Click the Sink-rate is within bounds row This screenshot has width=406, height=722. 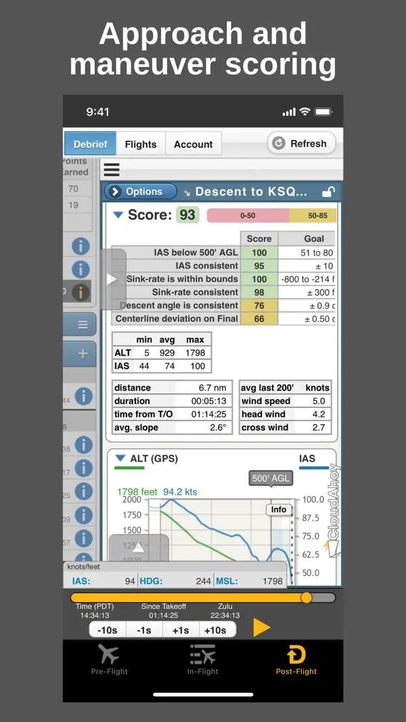[223, 279]
